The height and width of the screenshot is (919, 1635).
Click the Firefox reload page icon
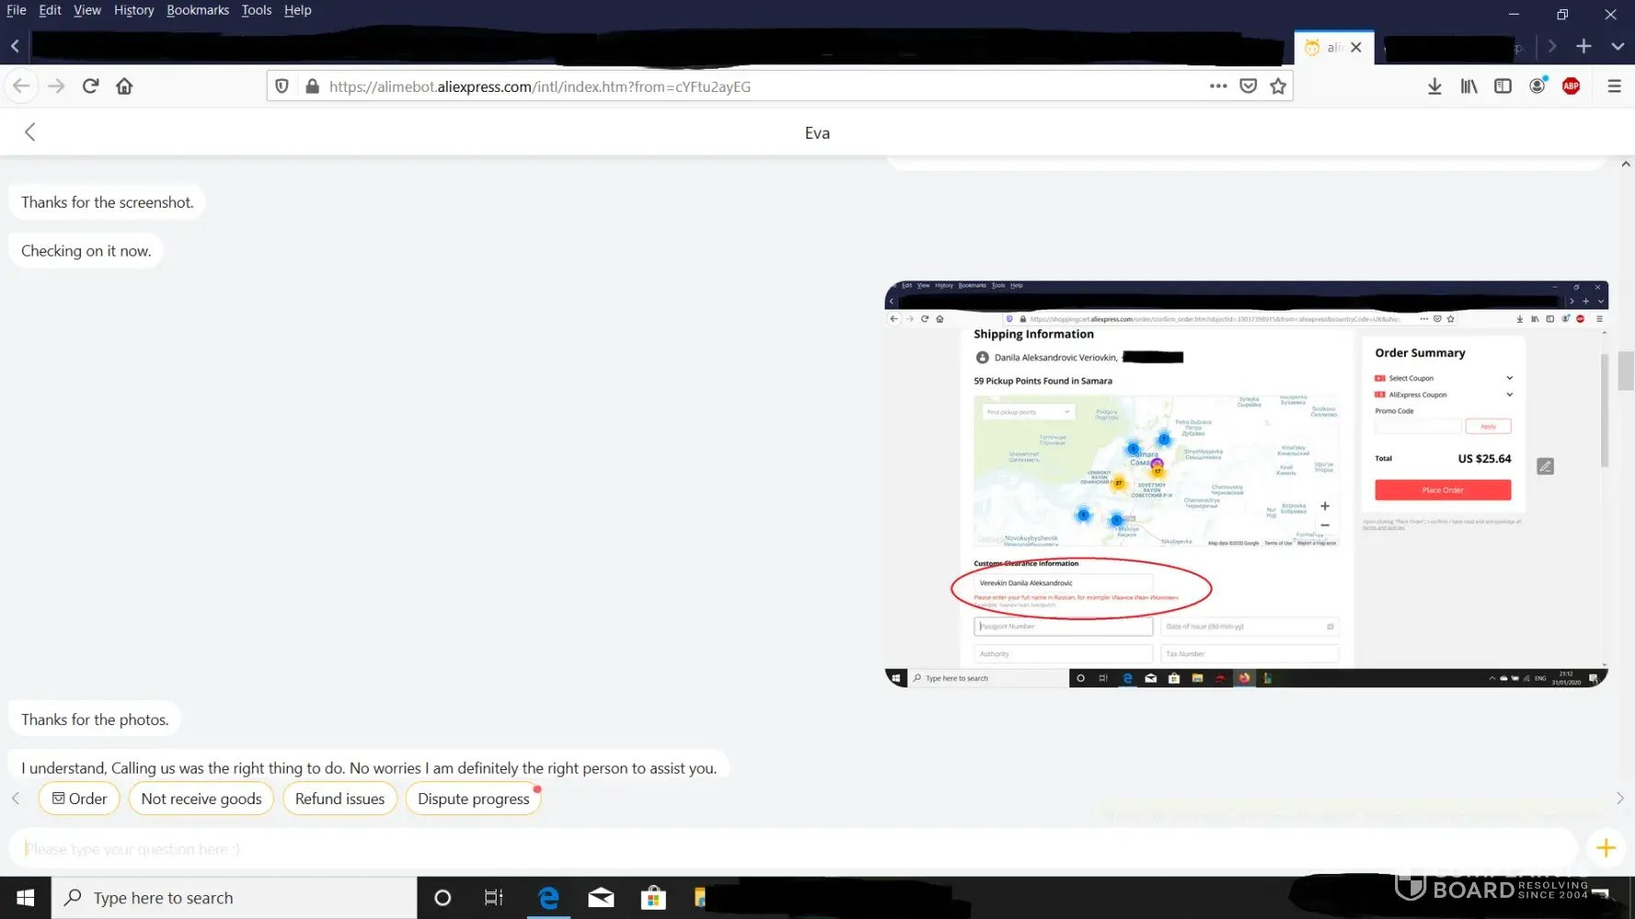tap(90, 86)
